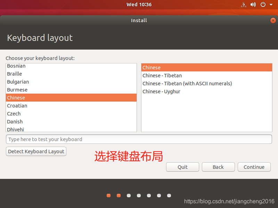Click Detect Keyboard Layout button
This screenshot has height=208, width=278.
(x=36, y=151)
